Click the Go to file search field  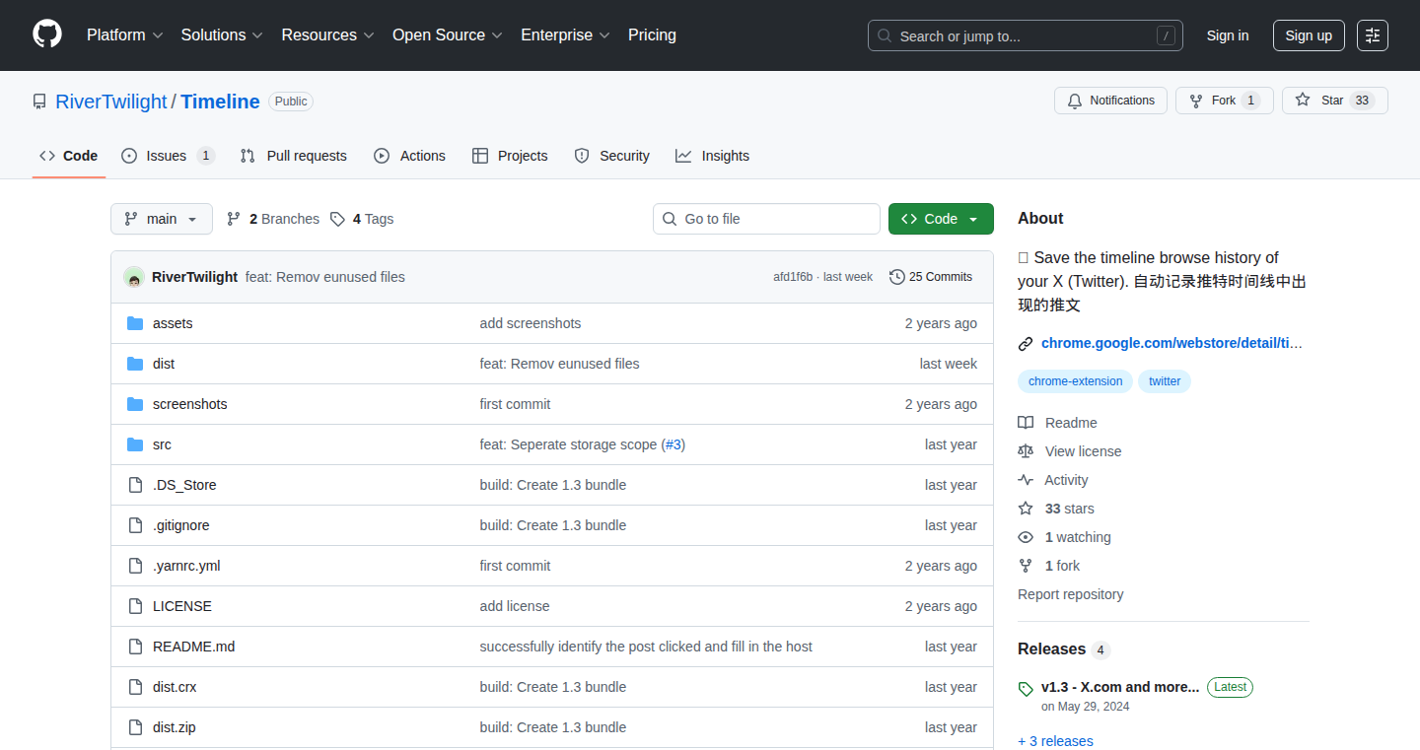pos(766,219)
